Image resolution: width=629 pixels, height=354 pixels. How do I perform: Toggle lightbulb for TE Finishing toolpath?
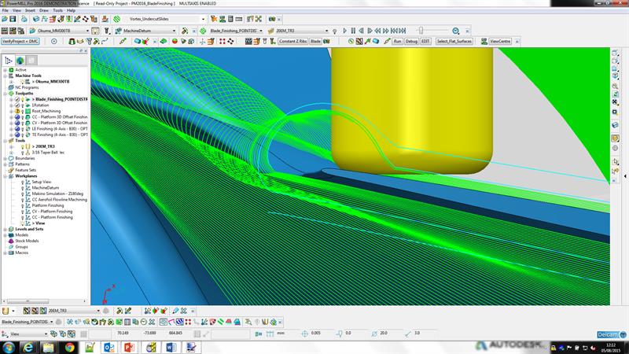[23, 135]
